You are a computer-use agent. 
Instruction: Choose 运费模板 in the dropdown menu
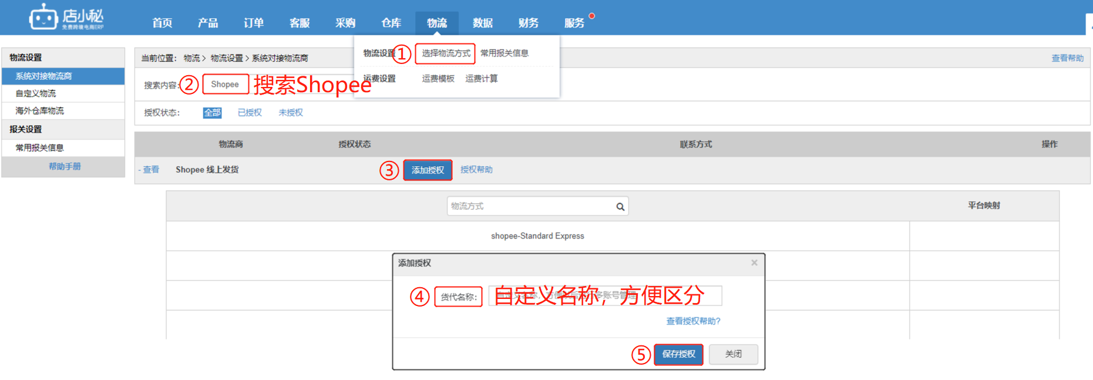[x=438, y=79]
